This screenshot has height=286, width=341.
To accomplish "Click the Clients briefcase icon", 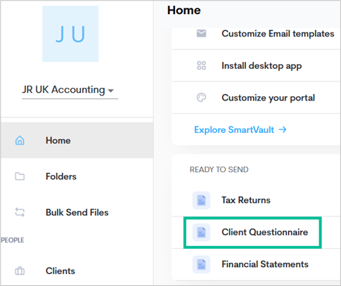I will pyautogui.click(x=20, y=271).
